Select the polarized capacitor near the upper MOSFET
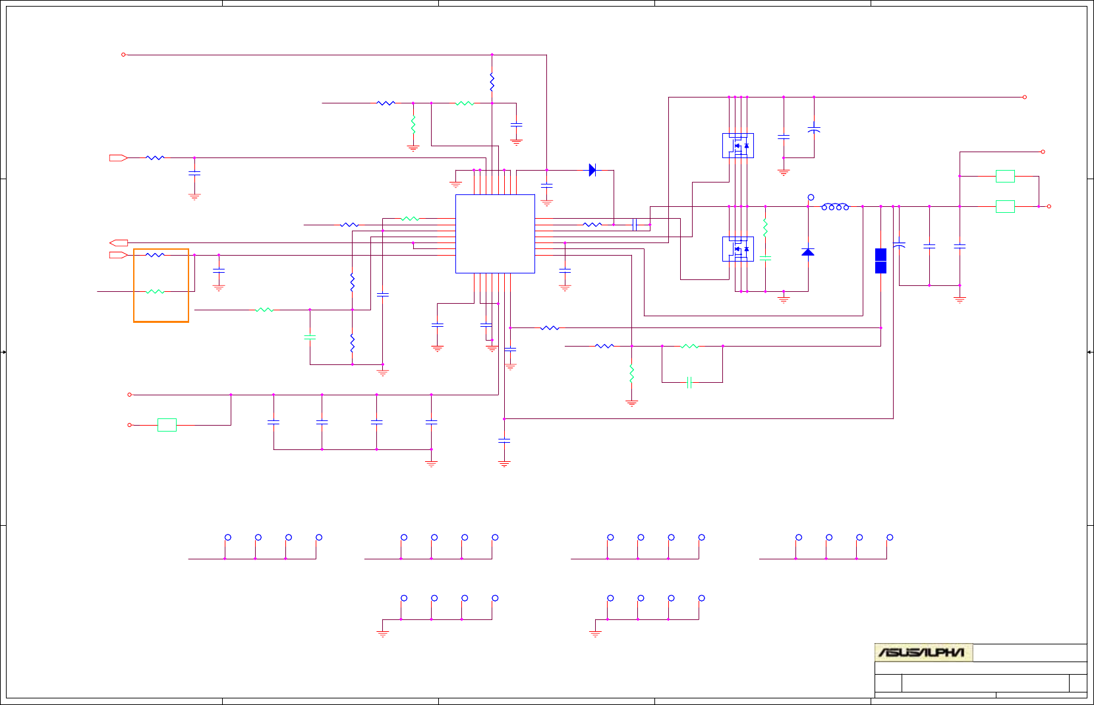The height and width of the screenshot is (705, 1094). (814, 130)
